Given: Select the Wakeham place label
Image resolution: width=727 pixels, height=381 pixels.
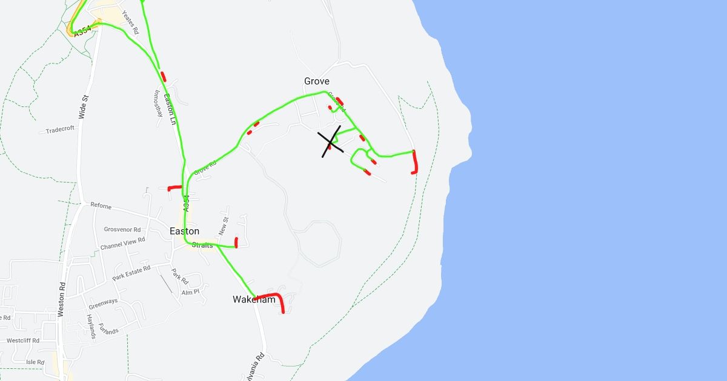Looking at the screenshot, I should 254,299.
